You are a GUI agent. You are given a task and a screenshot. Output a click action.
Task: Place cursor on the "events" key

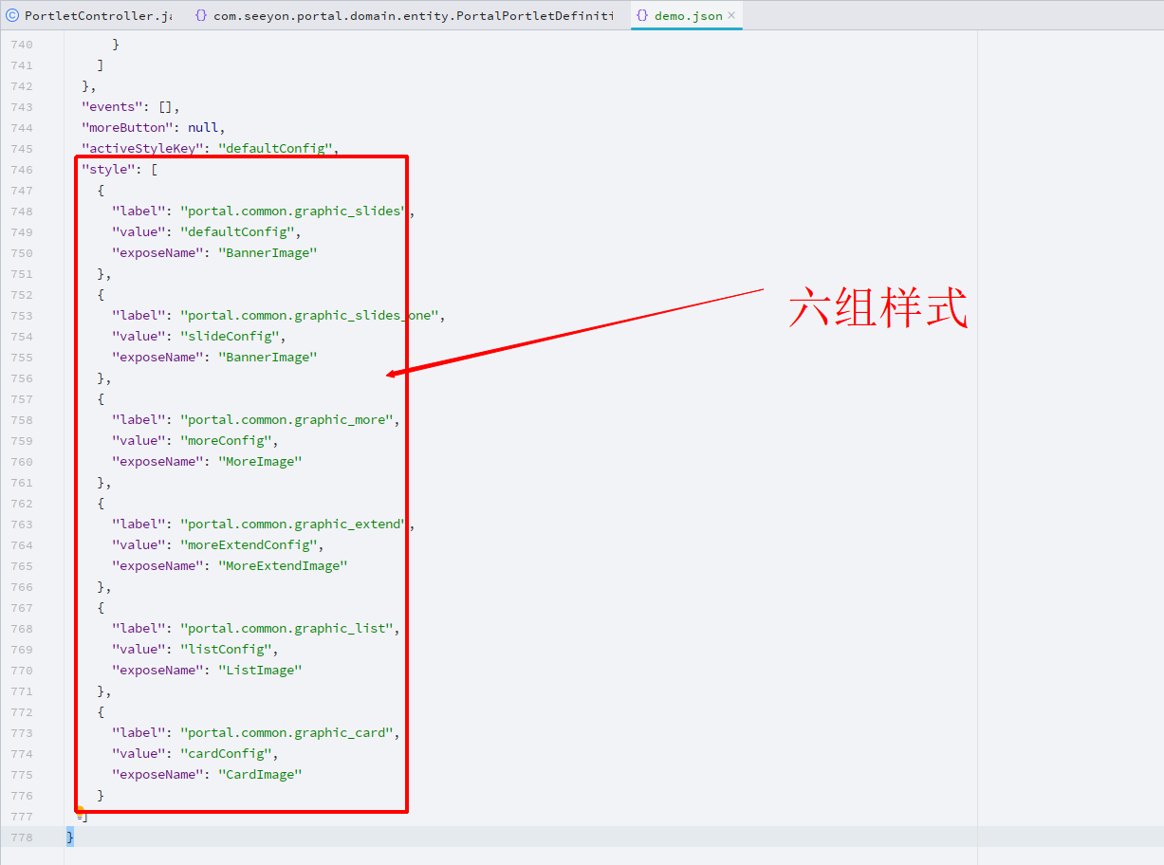click(x=112, y=107)
